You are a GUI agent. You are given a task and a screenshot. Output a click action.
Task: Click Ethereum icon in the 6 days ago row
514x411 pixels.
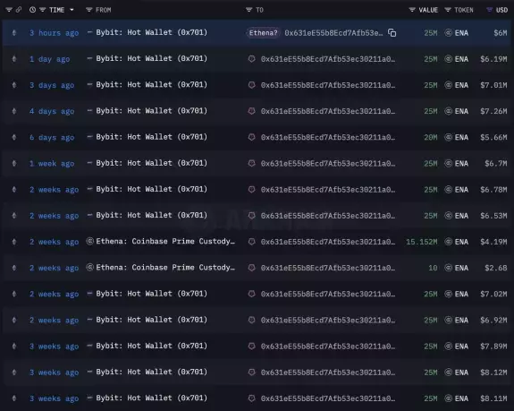(14, 137)
